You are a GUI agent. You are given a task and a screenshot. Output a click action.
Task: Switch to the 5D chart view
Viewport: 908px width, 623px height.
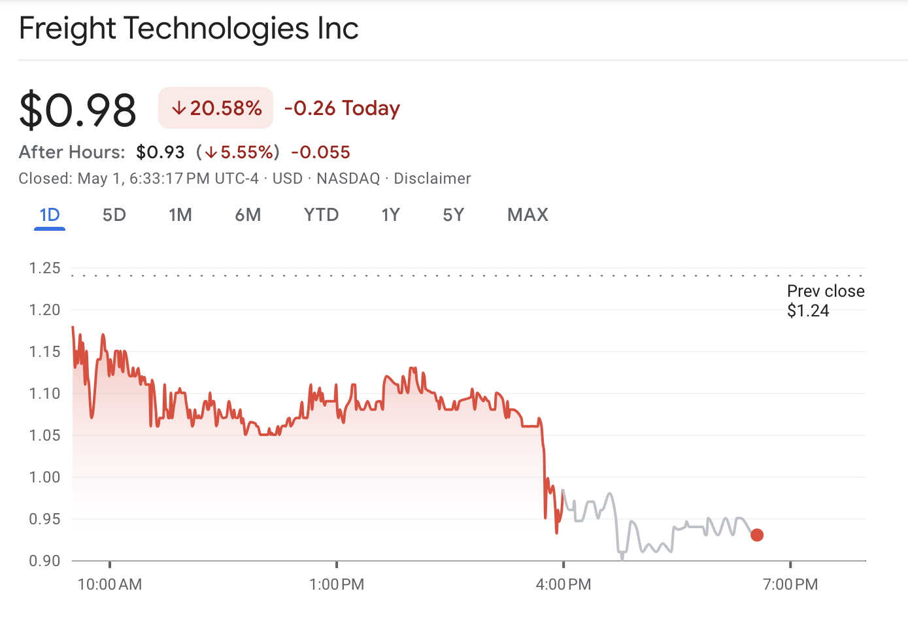[x=114, y=214]
